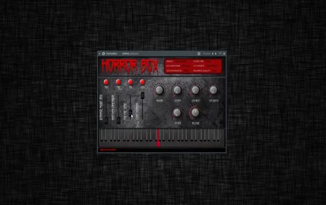This screenshot has height=205, width=326.
Task: Click the highlighted red piano key
Action: pos(159,138)
